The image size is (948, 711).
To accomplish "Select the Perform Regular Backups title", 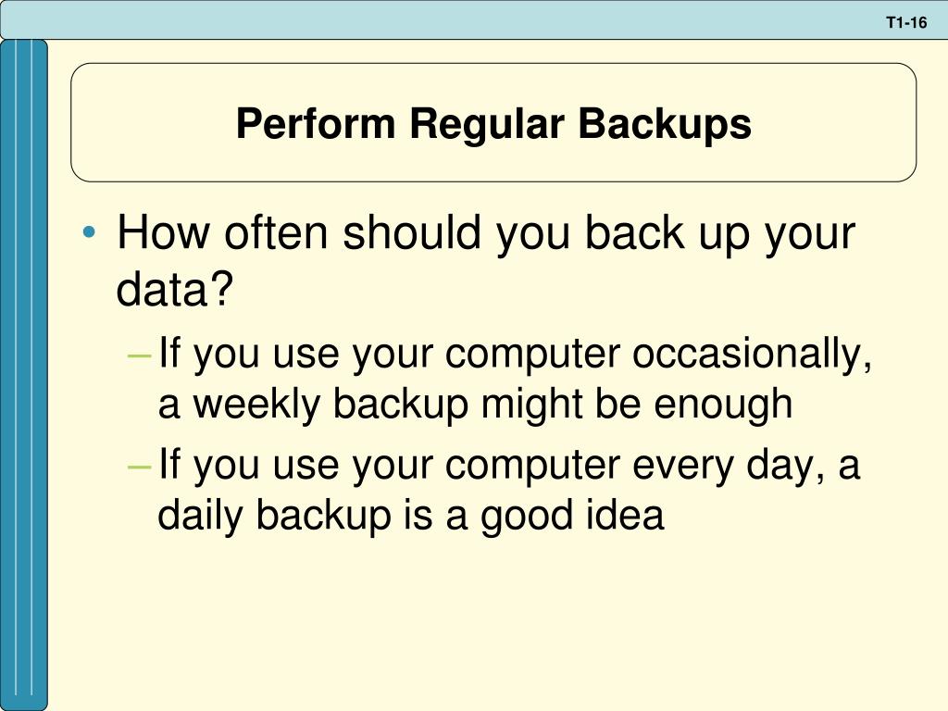I will [493, 123].
